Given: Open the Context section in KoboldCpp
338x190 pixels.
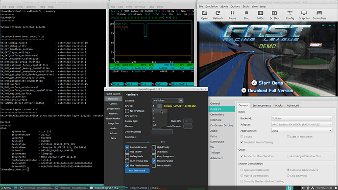Looking at the screenshot, I should (x=113, y=104).
